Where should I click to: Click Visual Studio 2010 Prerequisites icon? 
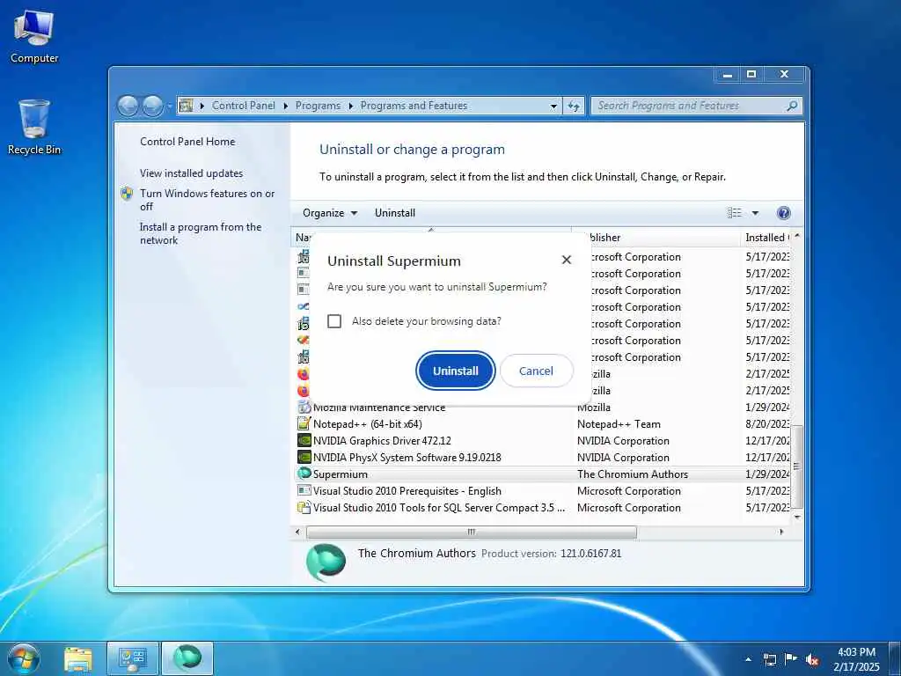[304, 490]
